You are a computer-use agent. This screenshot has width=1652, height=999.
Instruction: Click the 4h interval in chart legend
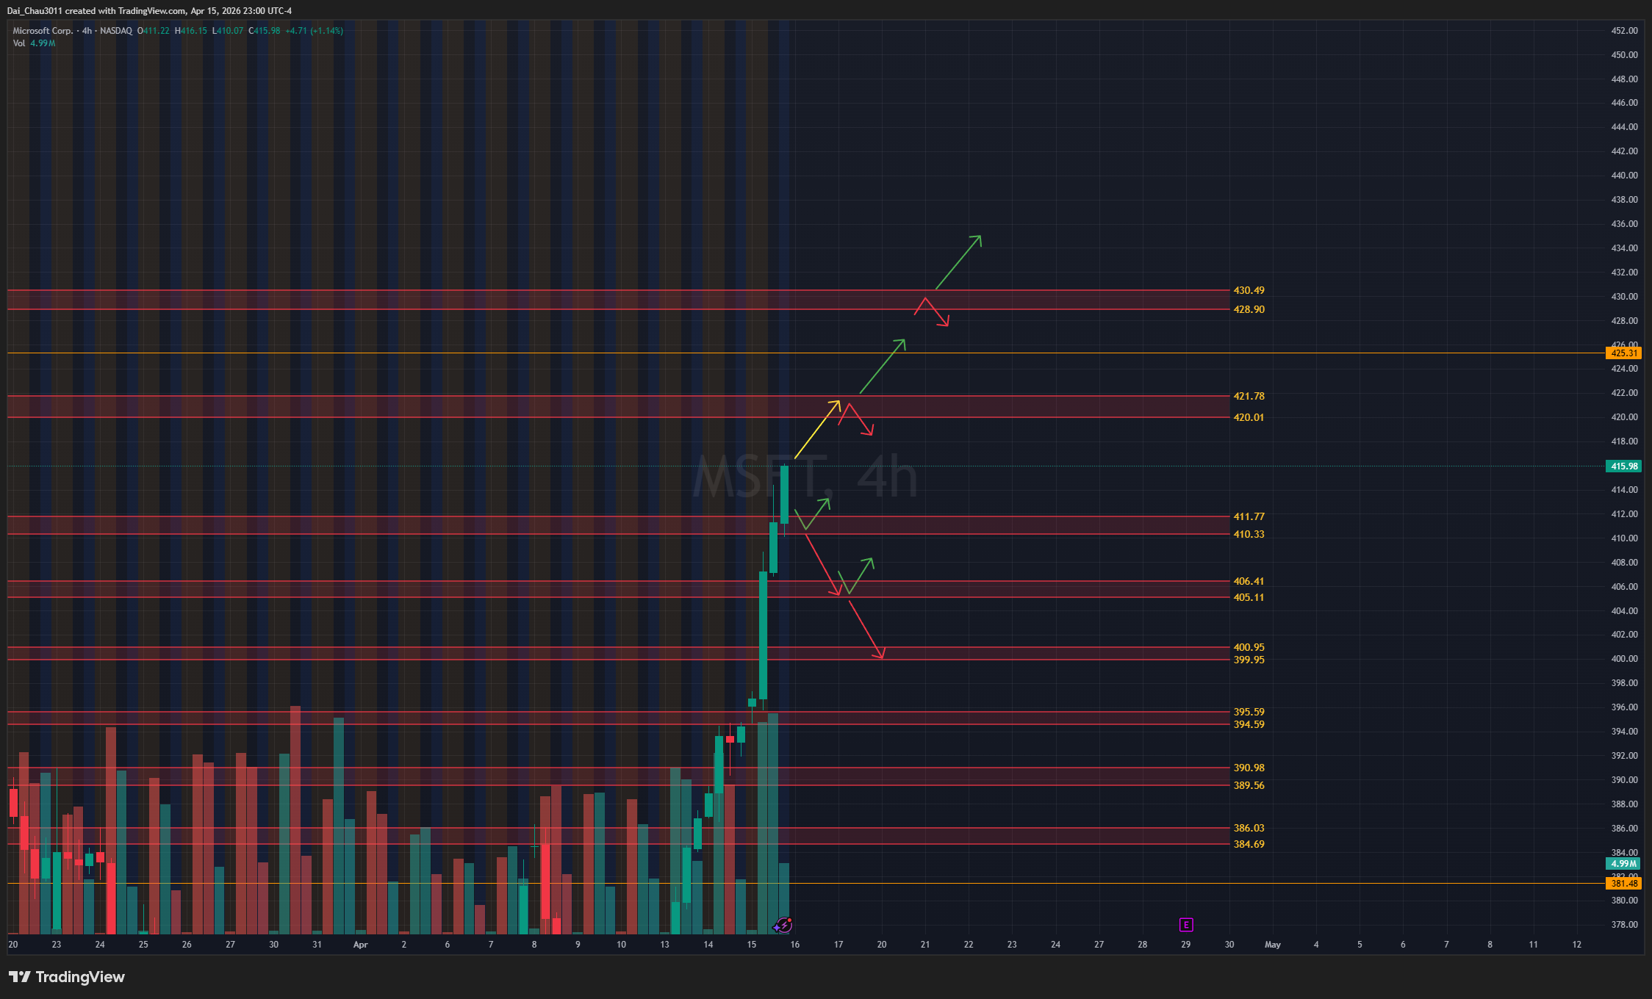pos(87,31)
